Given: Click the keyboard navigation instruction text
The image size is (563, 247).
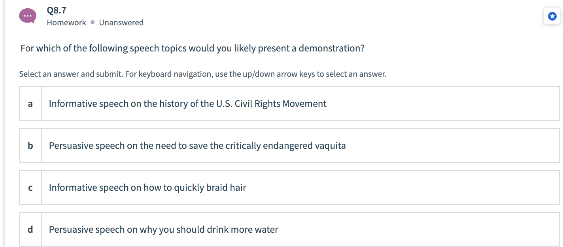Looking at the screenshot, I should [203, 74].
